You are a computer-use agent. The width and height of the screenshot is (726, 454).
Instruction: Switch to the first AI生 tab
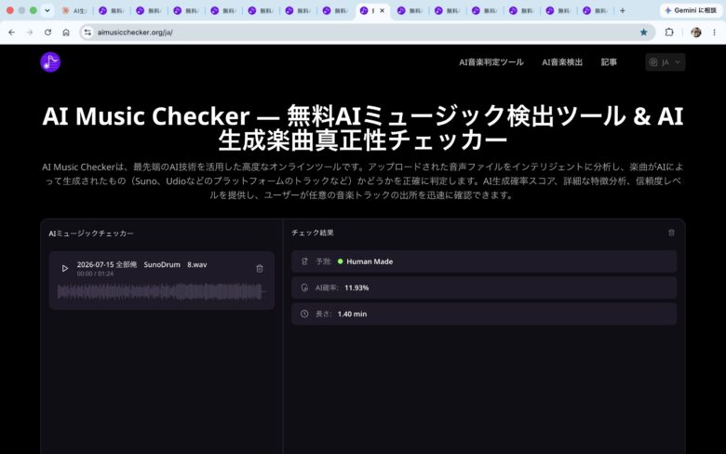click(74, 10)
